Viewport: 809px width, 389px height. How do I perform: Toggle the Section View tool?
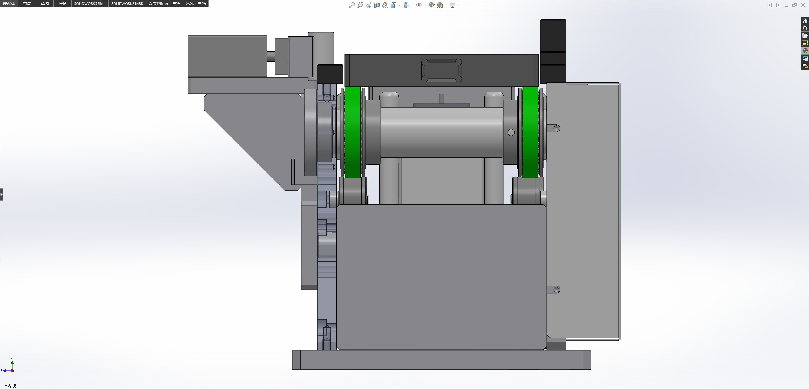coord(377,5)
